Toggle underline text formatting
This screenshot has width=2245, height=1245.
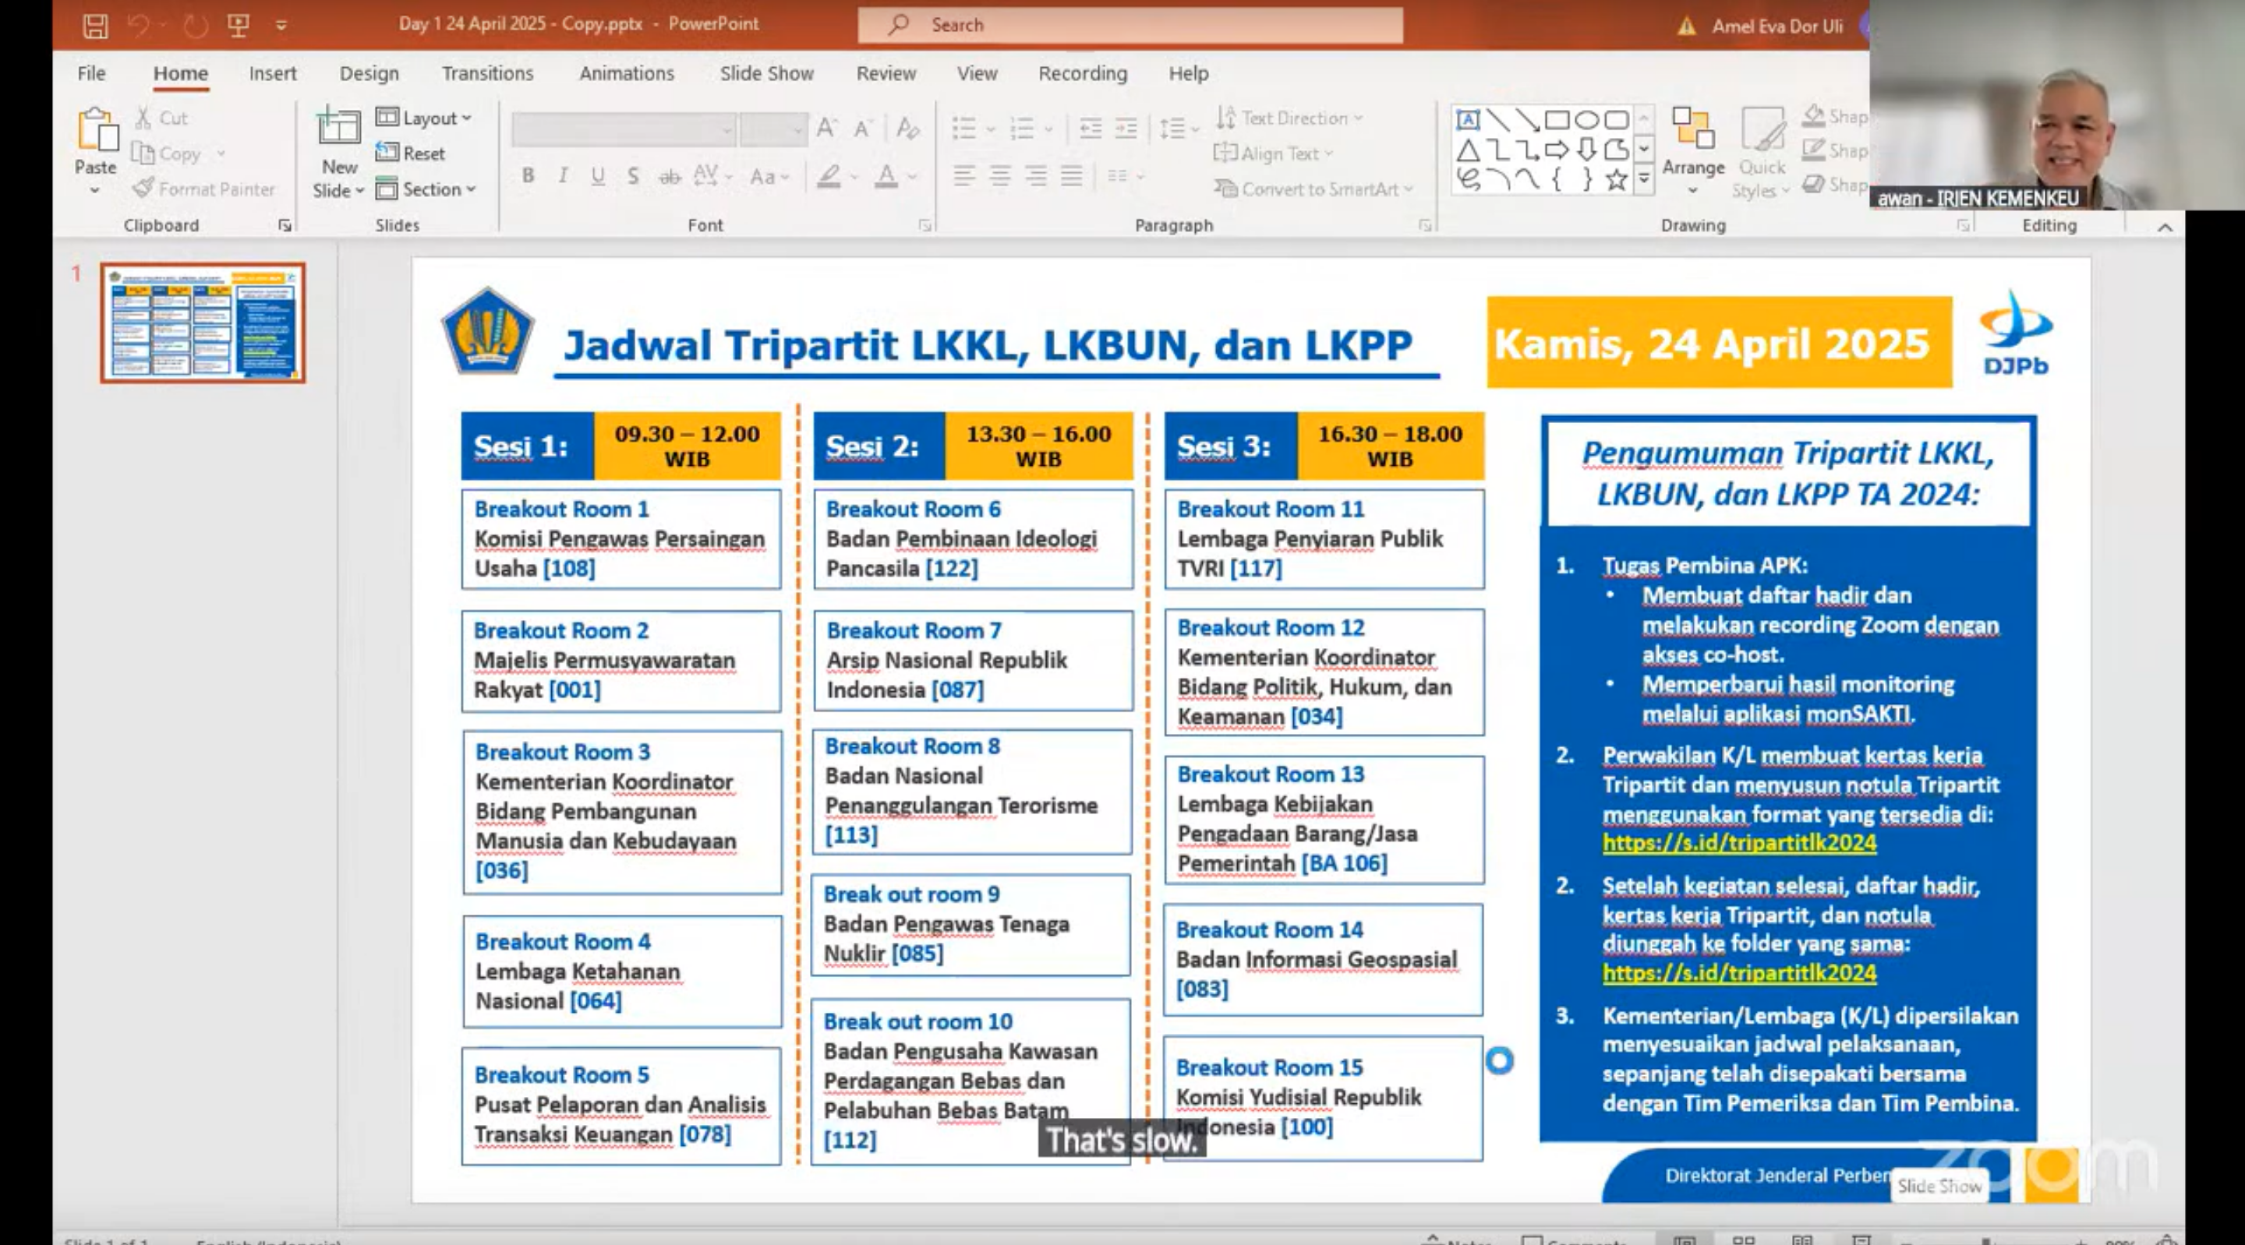pyautogui.click(x=598, y=176)
